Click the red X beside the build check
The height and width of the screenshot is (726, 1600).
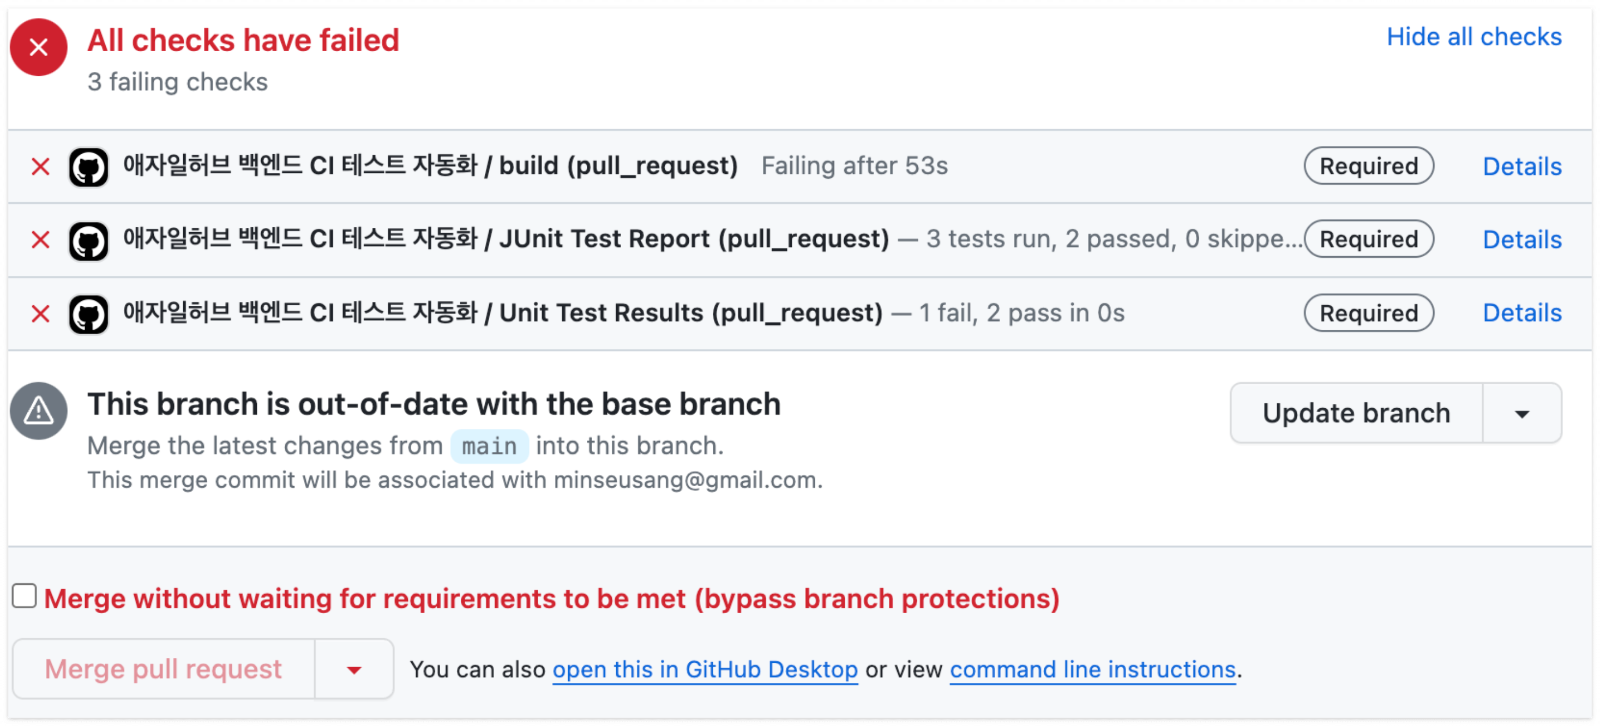tap(40, 166)
